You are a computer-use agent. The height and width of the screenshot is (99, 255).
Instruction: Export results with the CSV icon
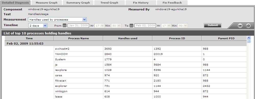tap(240, 26)
